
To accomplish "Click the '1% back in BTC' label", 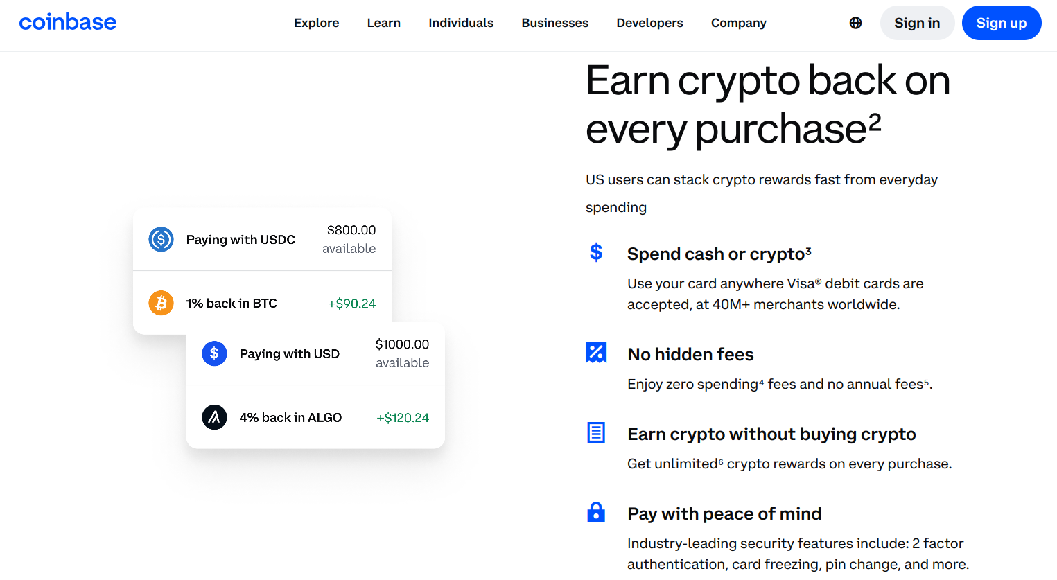I will point(232,304).
